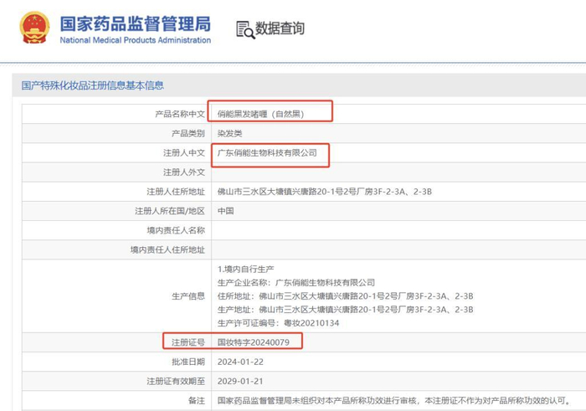
Task: Click National Medical Products Administration subtitle
Action: (136, 40)
